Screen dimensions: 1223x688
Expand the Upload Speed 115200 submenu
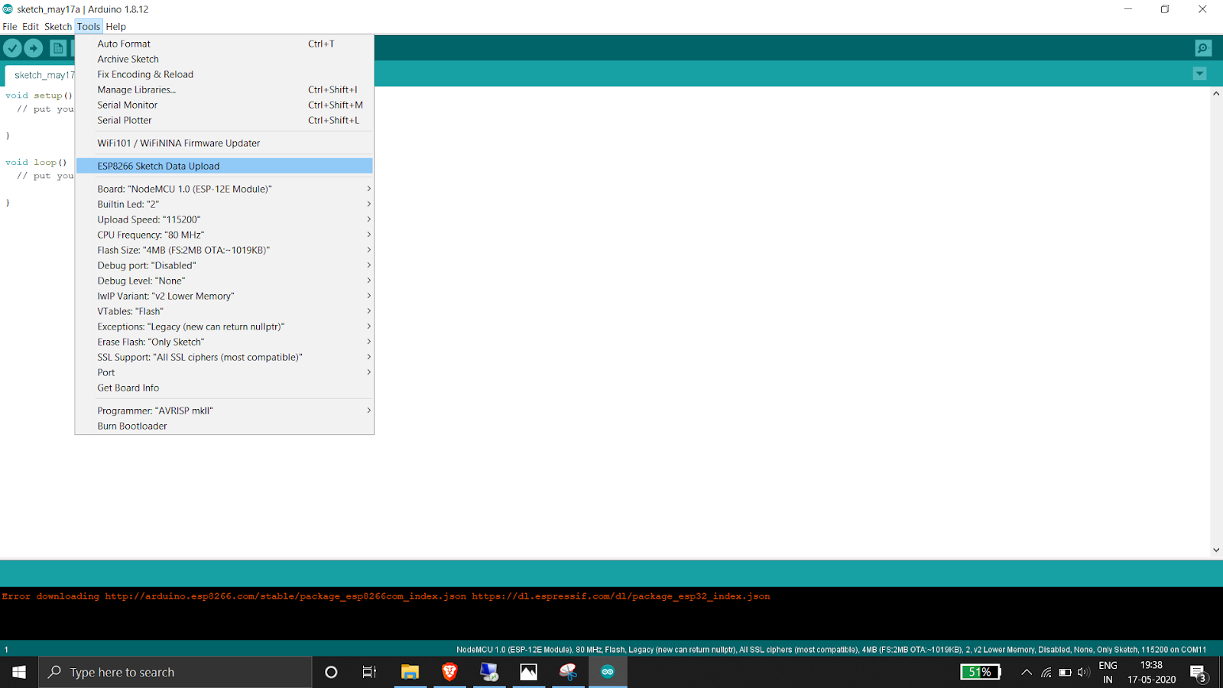coord(224,219)
